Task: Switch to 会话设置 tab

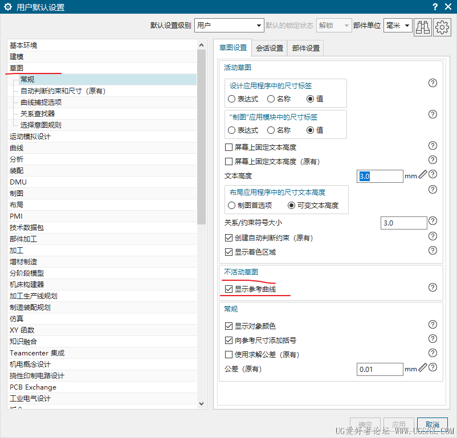Action: point(270,48)
